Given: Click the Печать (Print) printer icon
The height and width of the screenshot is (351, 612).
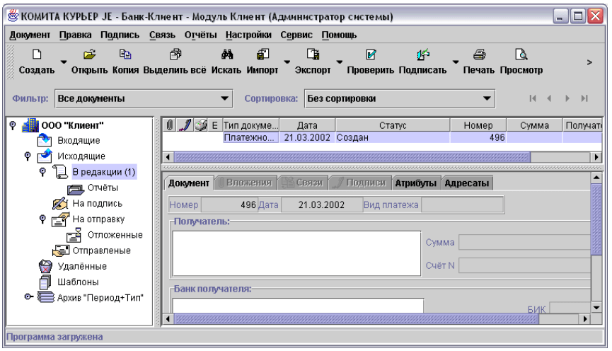Looking at the screenshot, I should coord(479,55).
